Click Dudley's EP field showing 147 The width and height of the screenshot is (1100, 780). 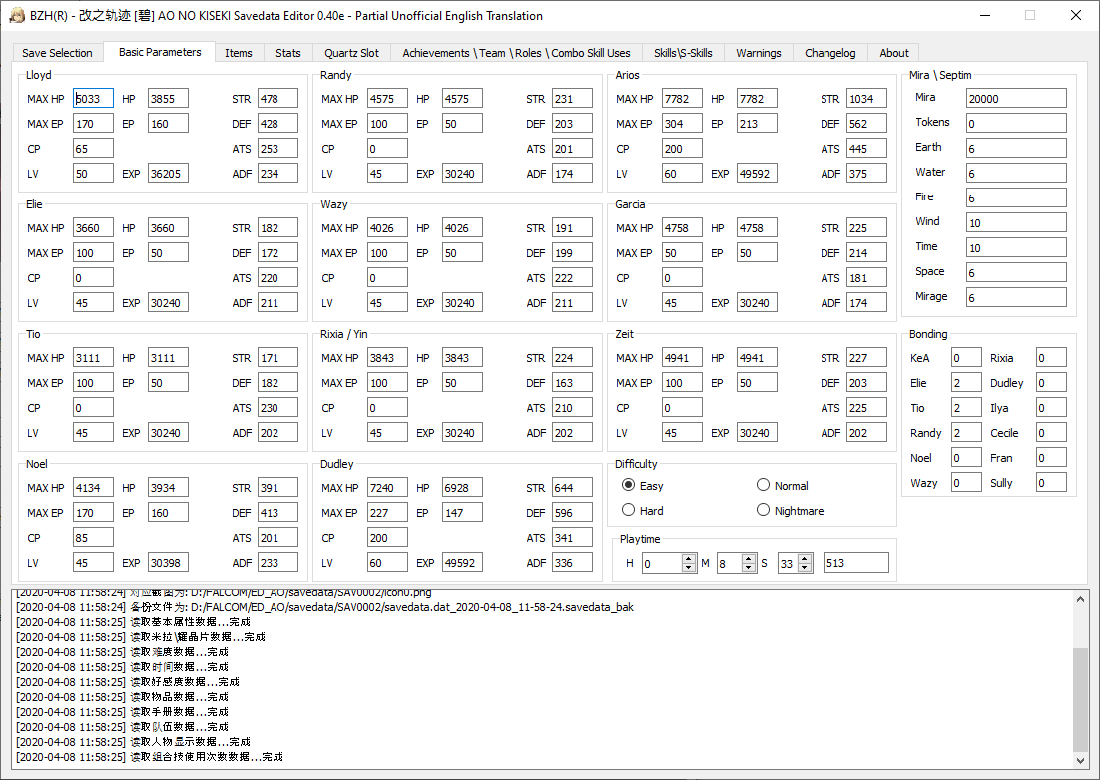point(462,513)
